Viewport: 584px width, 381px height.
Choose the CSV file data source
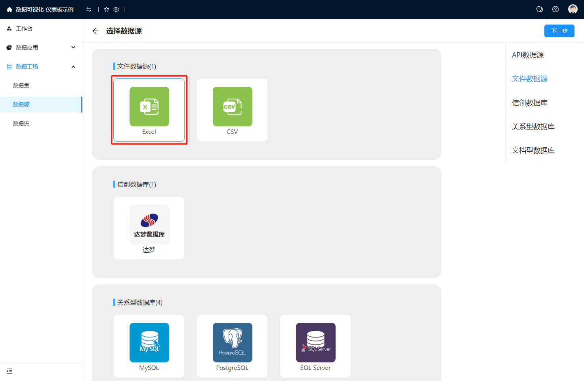point(232,107)
